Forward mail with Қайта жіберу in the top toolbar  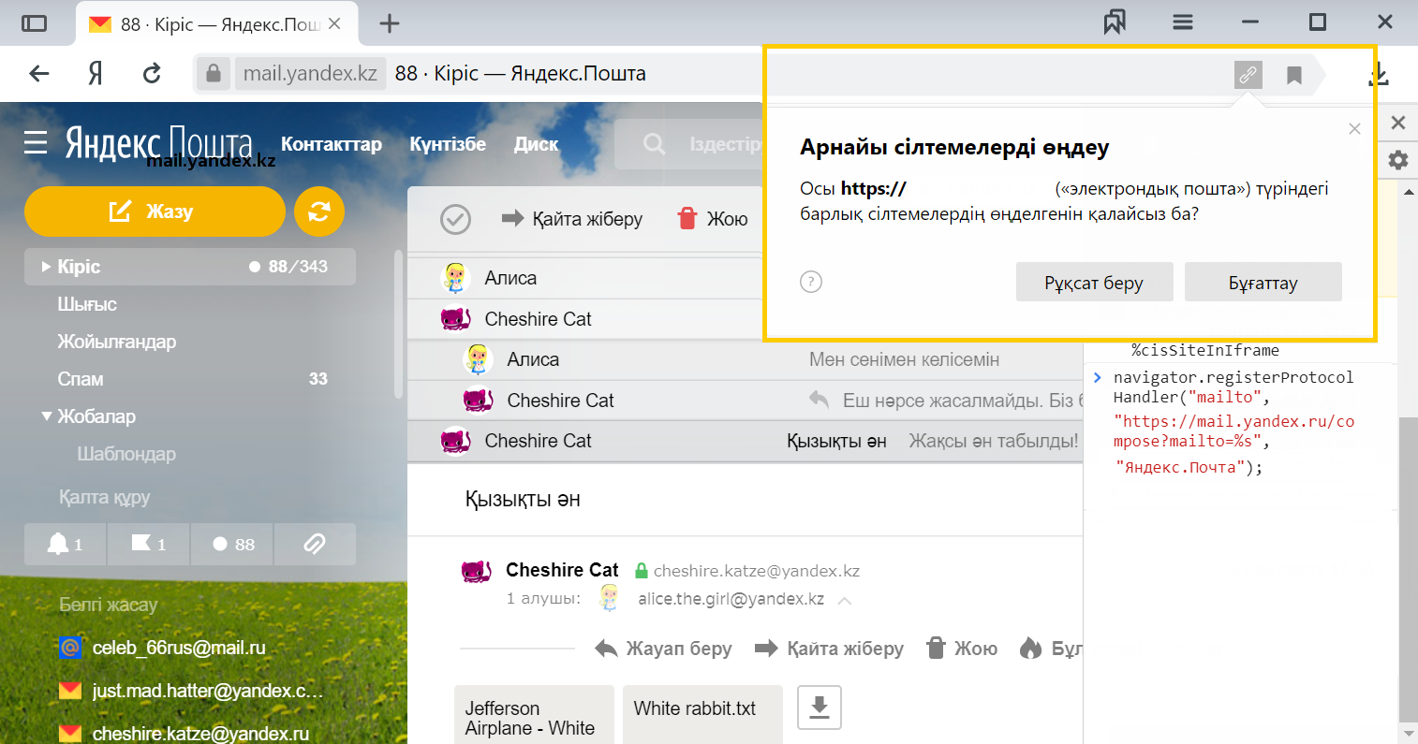coord(572,219)
